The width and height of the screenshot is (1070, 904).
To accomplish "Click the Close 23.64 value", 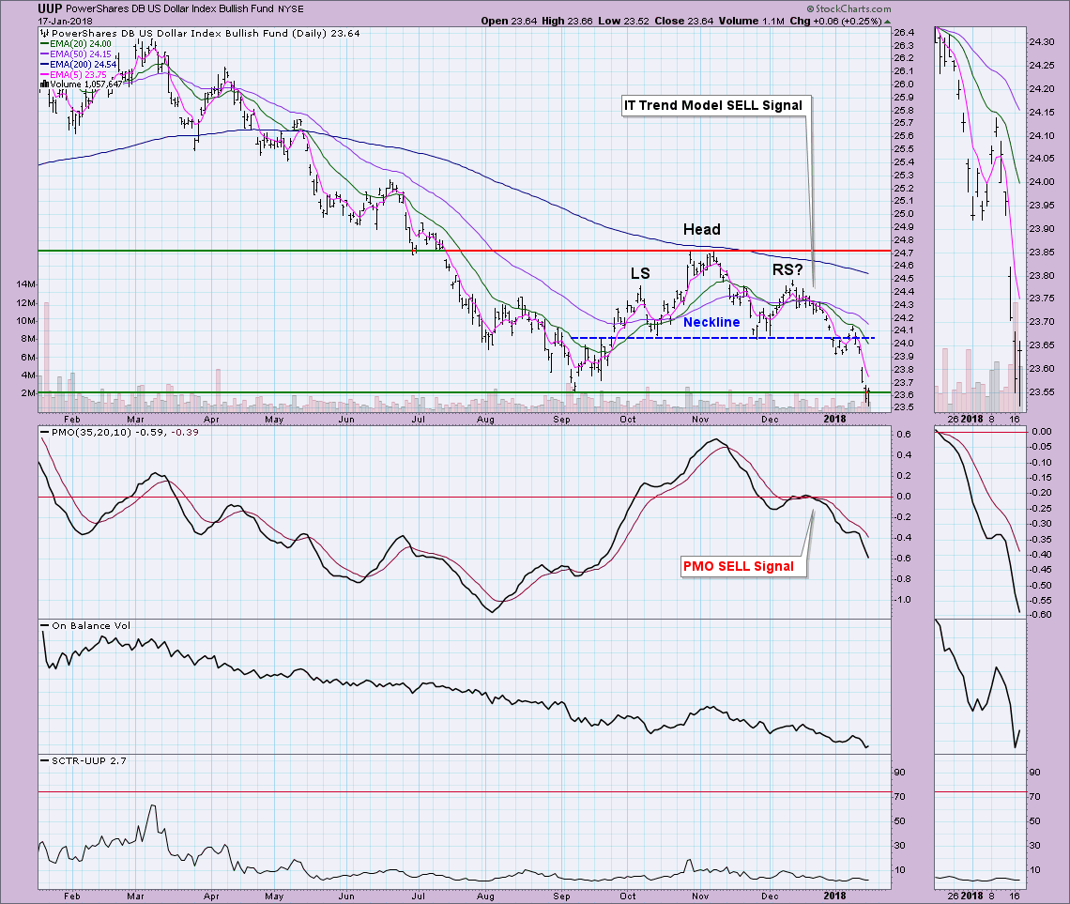I will pyautogui.click(x=683, y=22).
